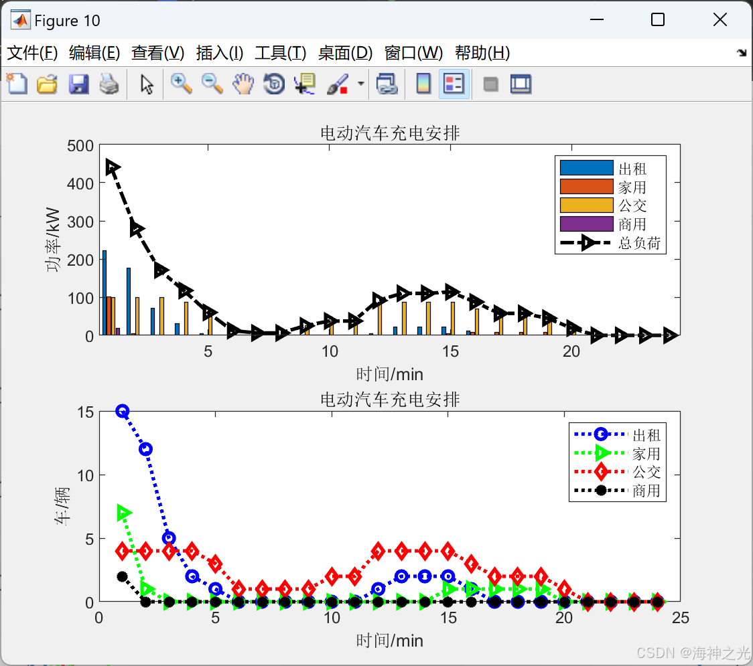This screenshot has height=666, width=753.
Task: Insert a colorbar with the toolbar icon
Action: pyautogui.click(x=423, y=84)
